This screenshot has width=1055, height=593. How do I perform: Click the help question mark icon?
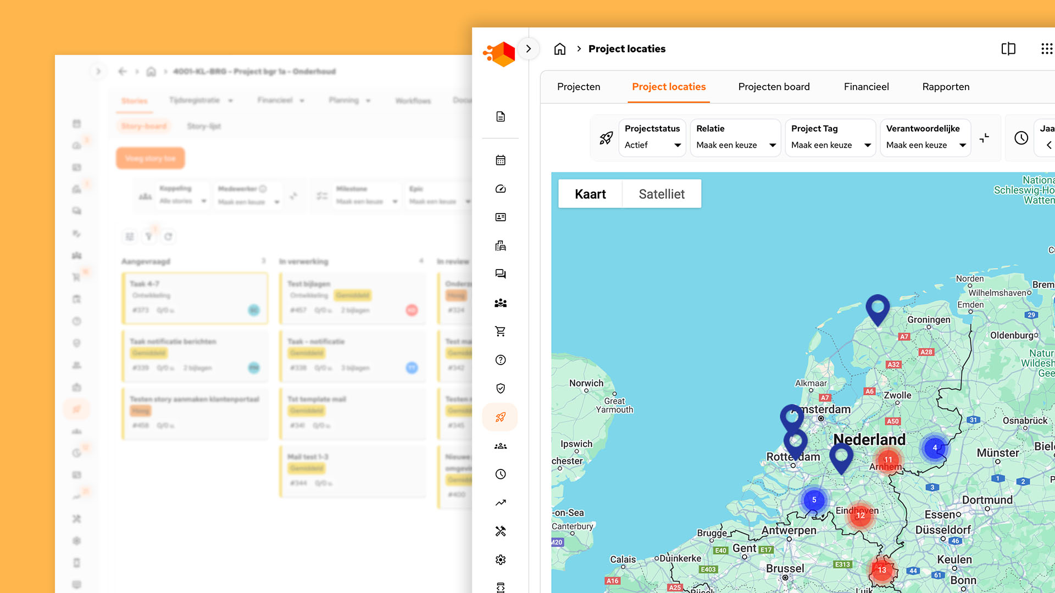tap(500, 360)
